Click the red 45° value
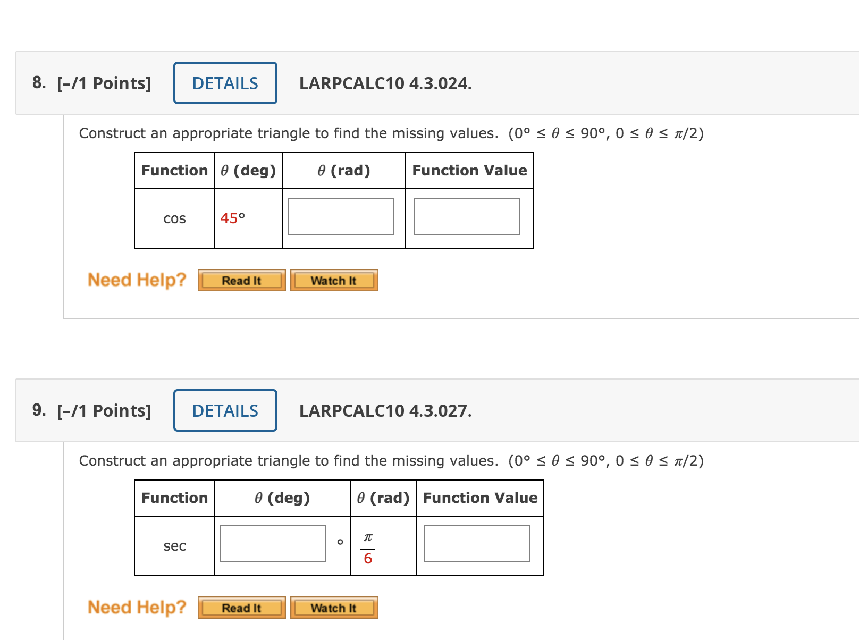859x640 pixels. point(233,218)
